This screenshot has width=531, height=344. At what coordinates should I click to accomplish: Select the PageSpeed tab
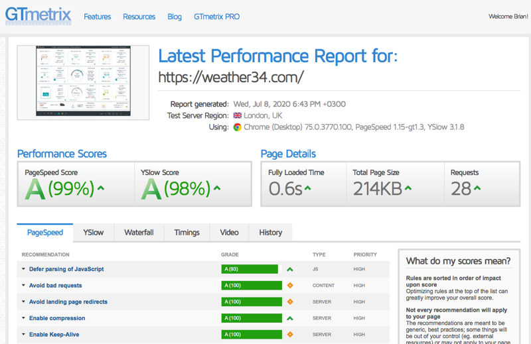(45, 233)
